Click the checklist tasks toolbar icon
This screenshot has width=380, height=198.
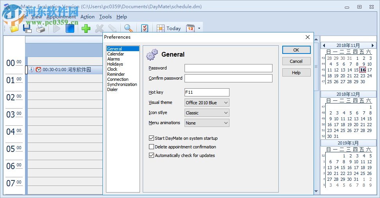coord(145,28)
